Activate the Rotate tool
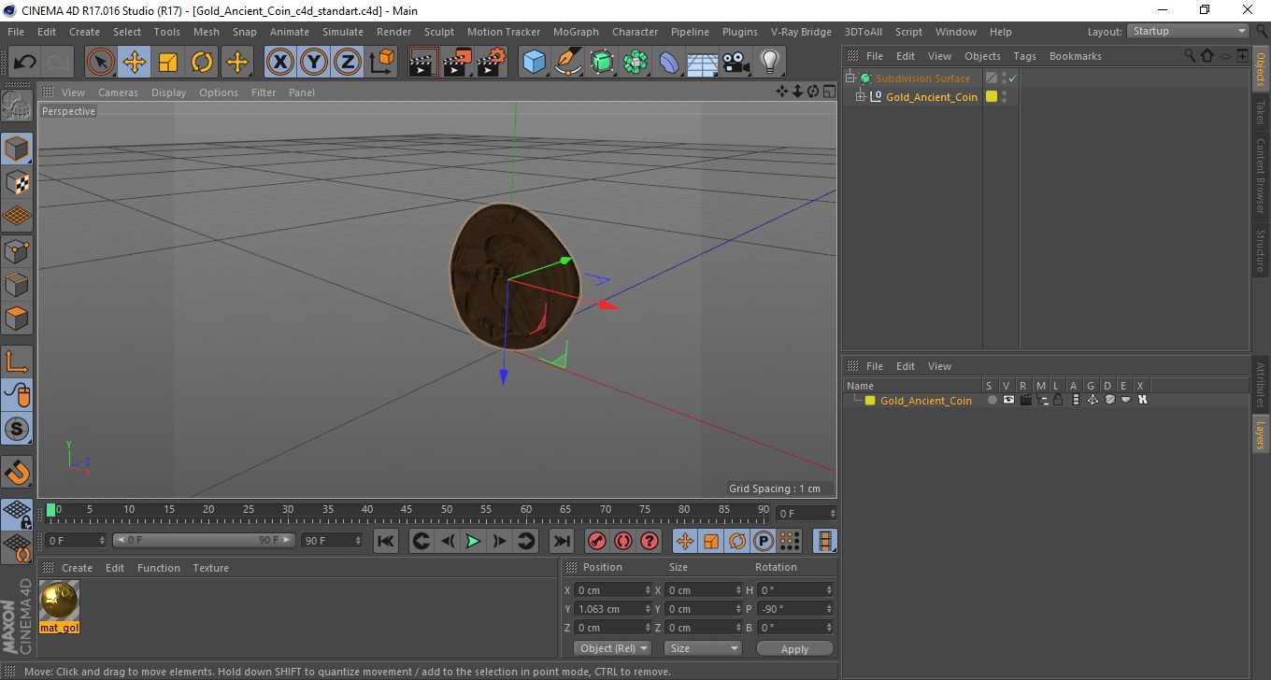 tap(202, 63)
